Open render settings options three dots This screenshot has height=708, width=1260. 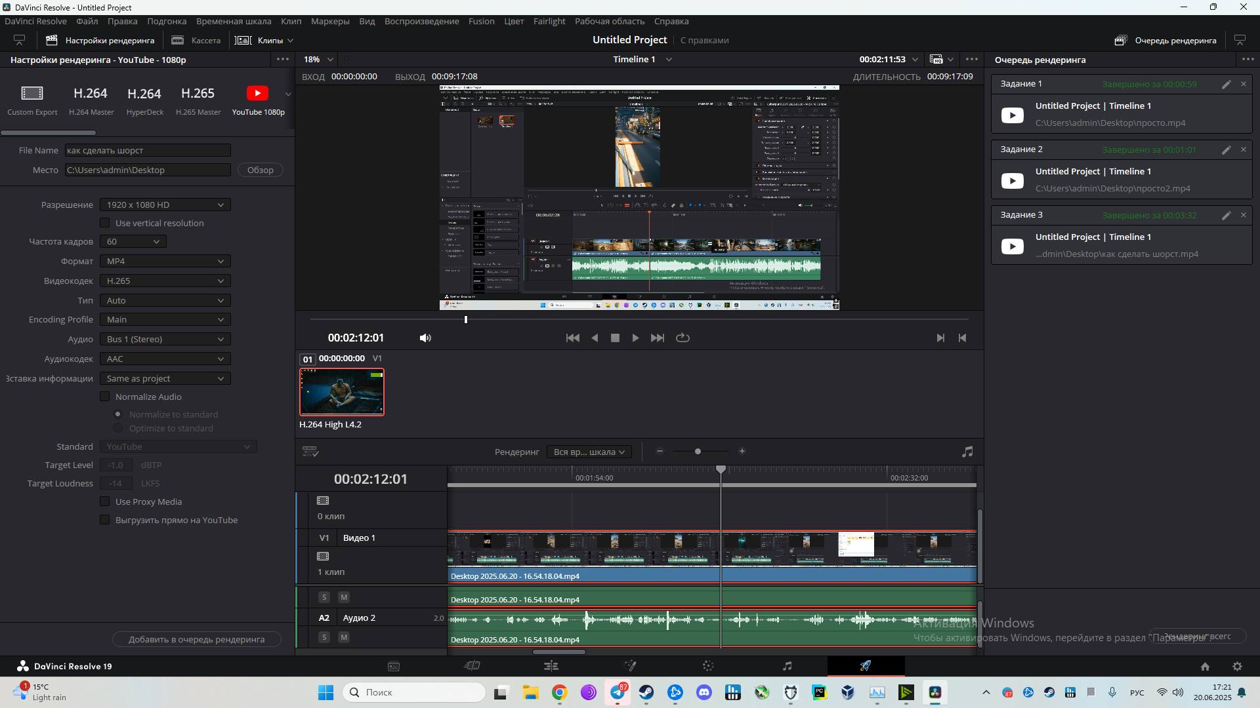(283, 59)
